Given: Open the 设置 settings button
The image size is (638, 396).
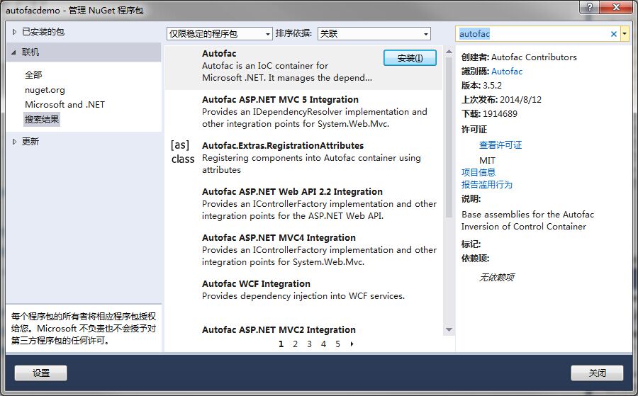Looking at the screenshot, I should pos(40,373).
